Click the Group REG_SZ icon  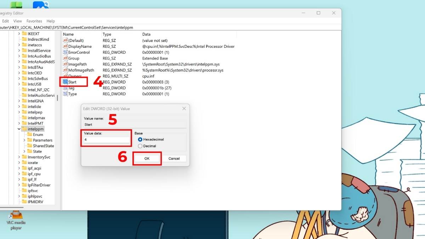pos(66,58)
